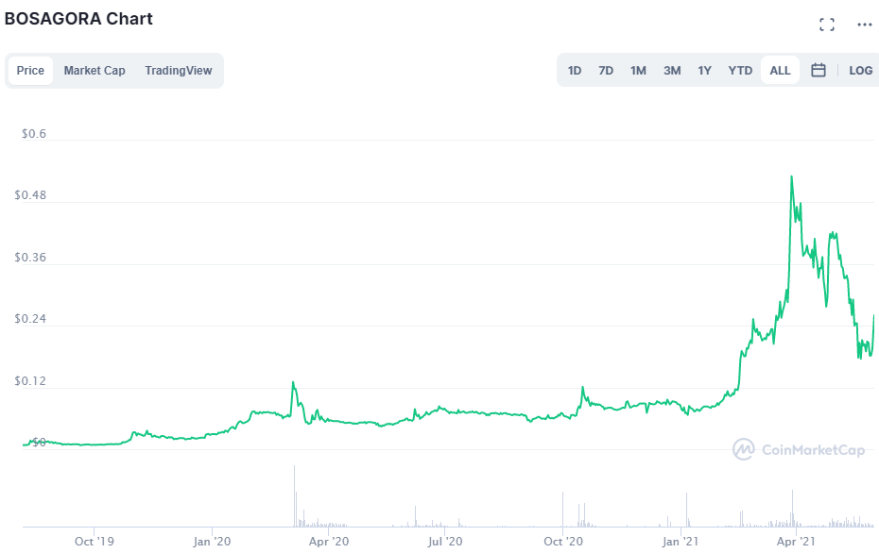Select the 1Y time range

click(704, 71)
